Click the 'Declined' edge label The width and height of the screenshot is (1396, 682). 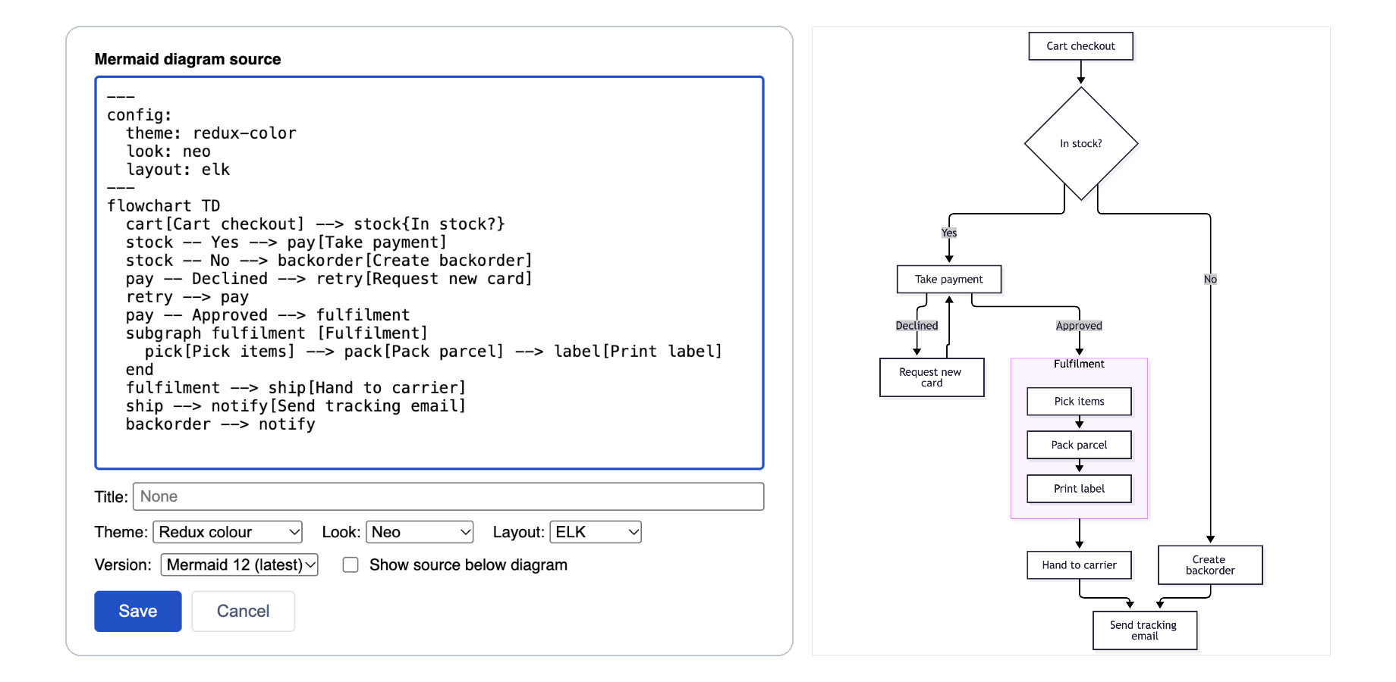[x=917, y=326]
